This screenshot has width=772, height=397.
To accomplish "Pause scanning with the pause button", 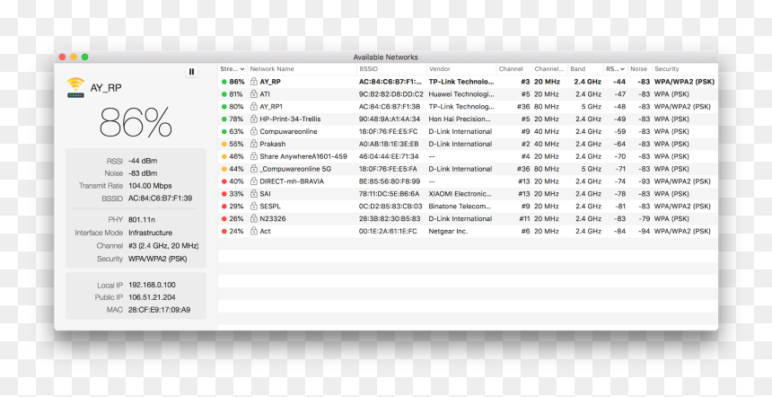I will [x=191, y=72].
